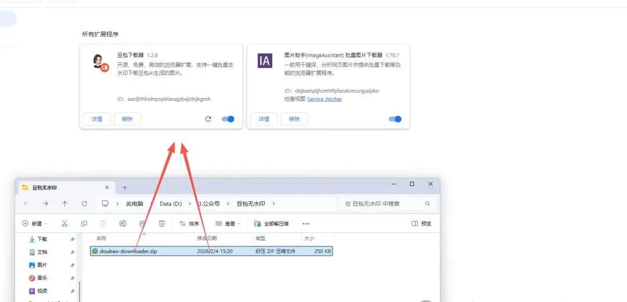This screenshot has width=627, height=302.
Task: Click the Delete trash icon
Action: 161,224
